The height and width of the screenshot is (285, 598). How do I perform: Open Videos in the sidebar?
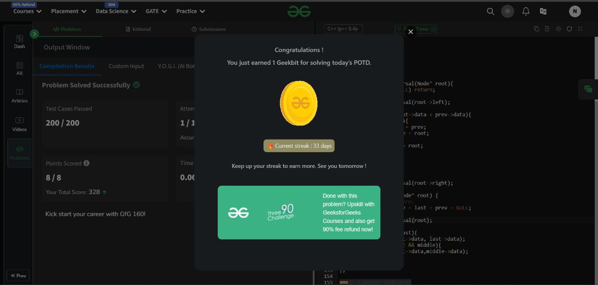click(19, 124)
